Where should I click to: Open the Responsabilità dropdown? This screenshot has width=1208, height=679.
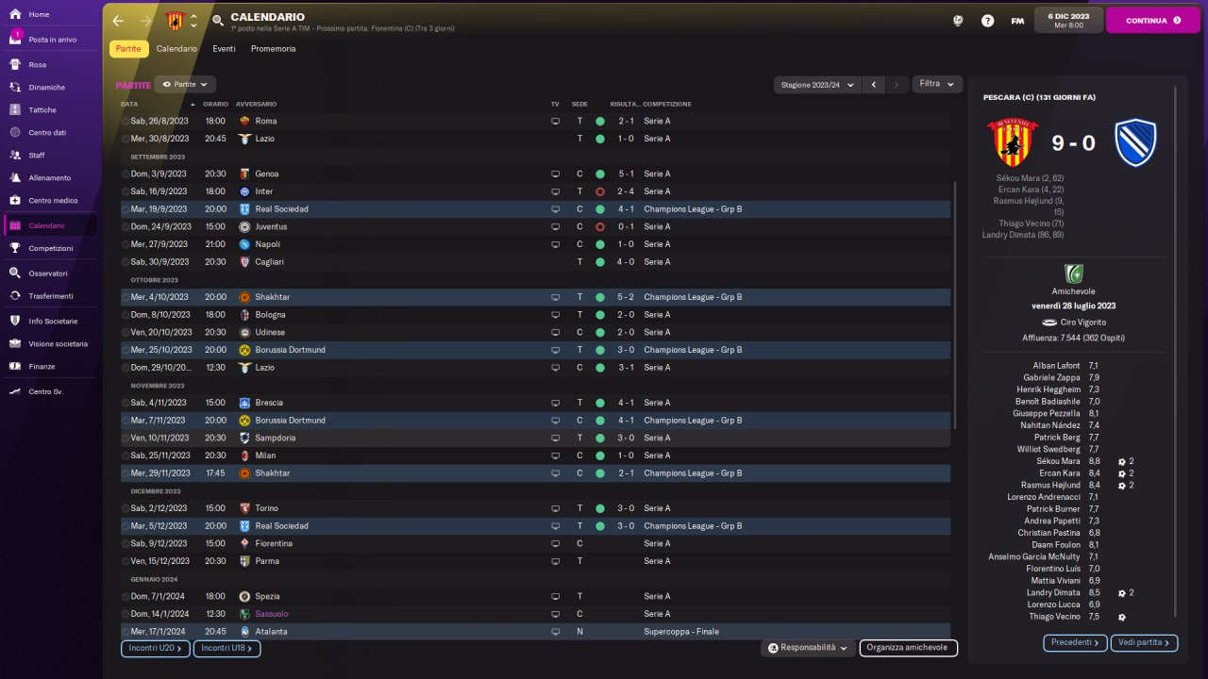(x=809, y=648)
